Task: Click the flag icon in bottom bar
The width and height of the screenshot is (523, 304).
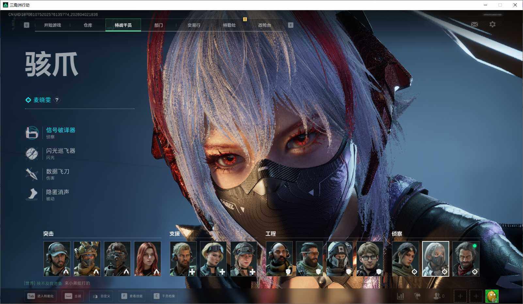Action: click(417, 296)
